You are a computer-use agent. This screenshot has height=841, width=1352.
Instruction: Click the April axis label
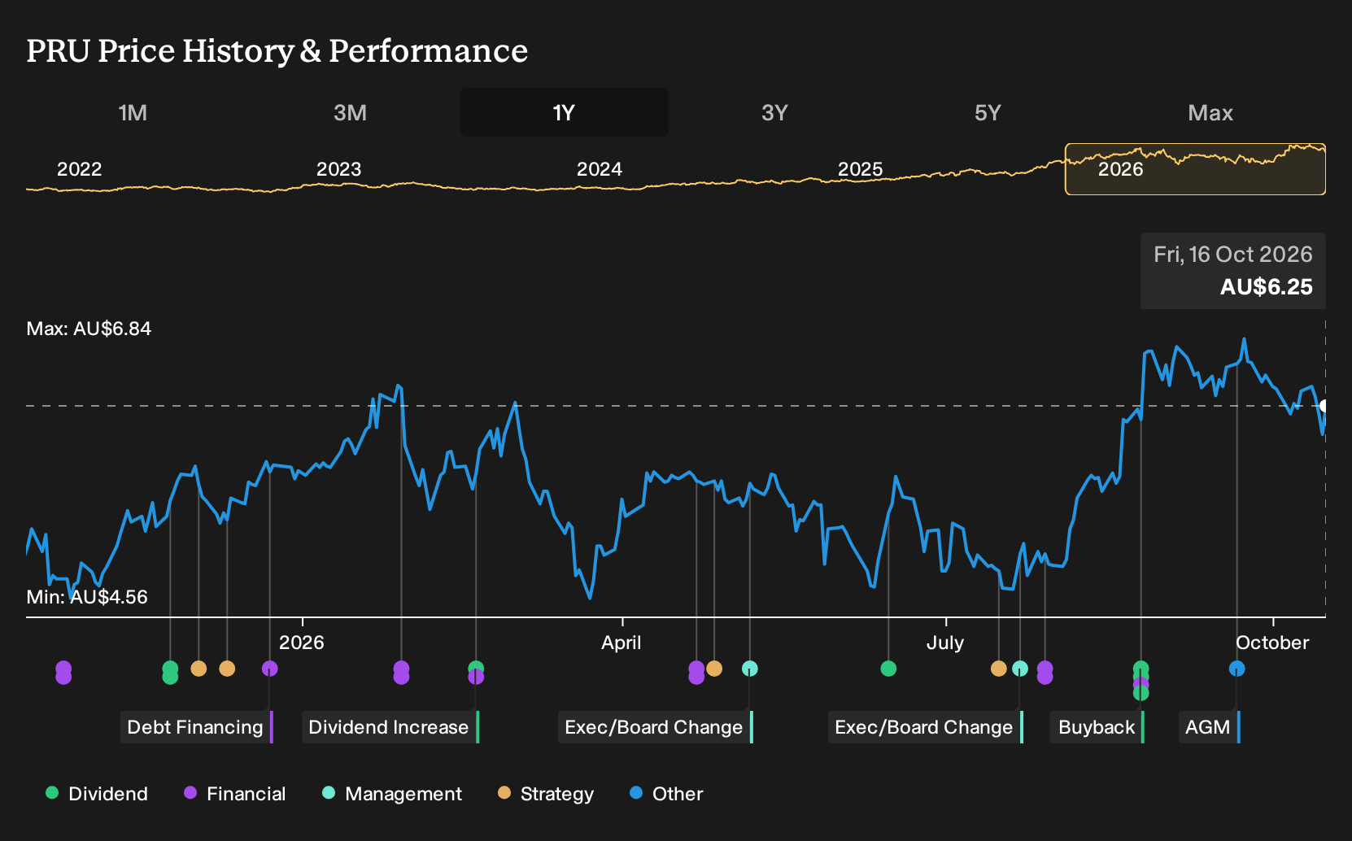pos(621,643)
